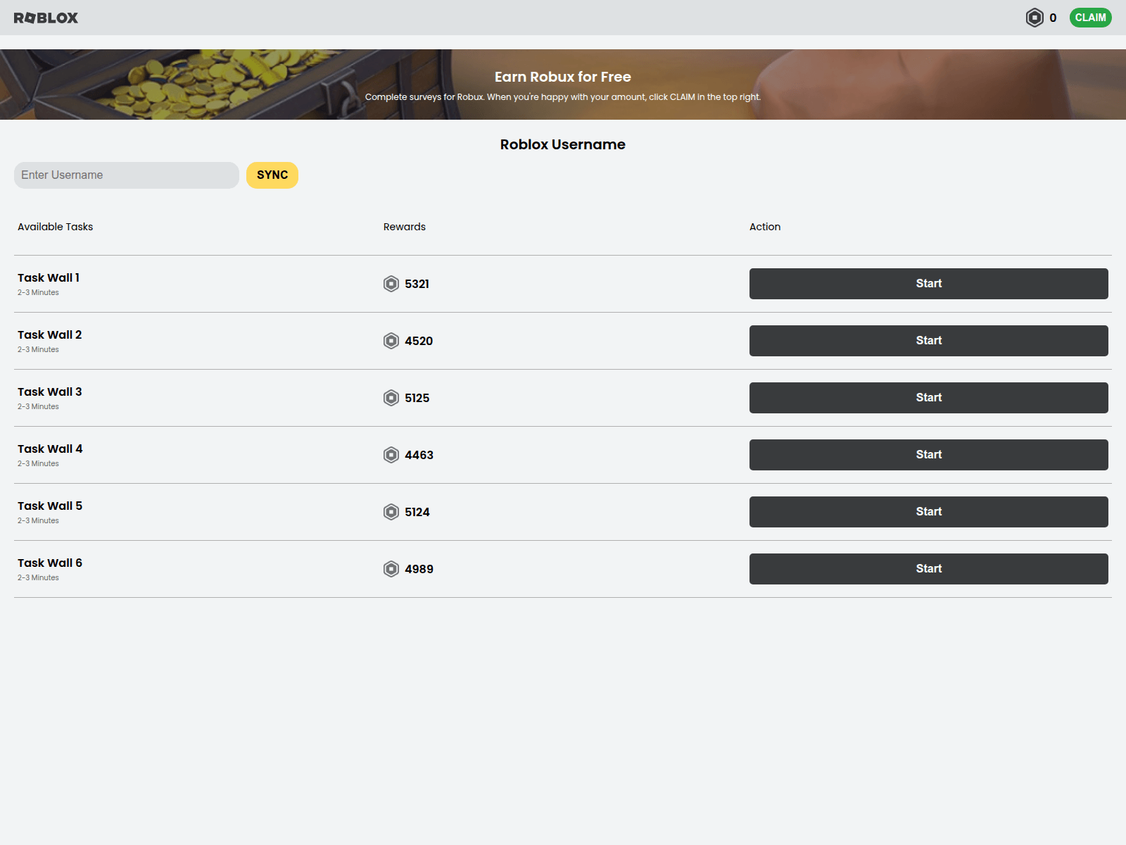The image size is (1126, 845).
Task: Click the Task Wall 4 title
Action: 50,449
